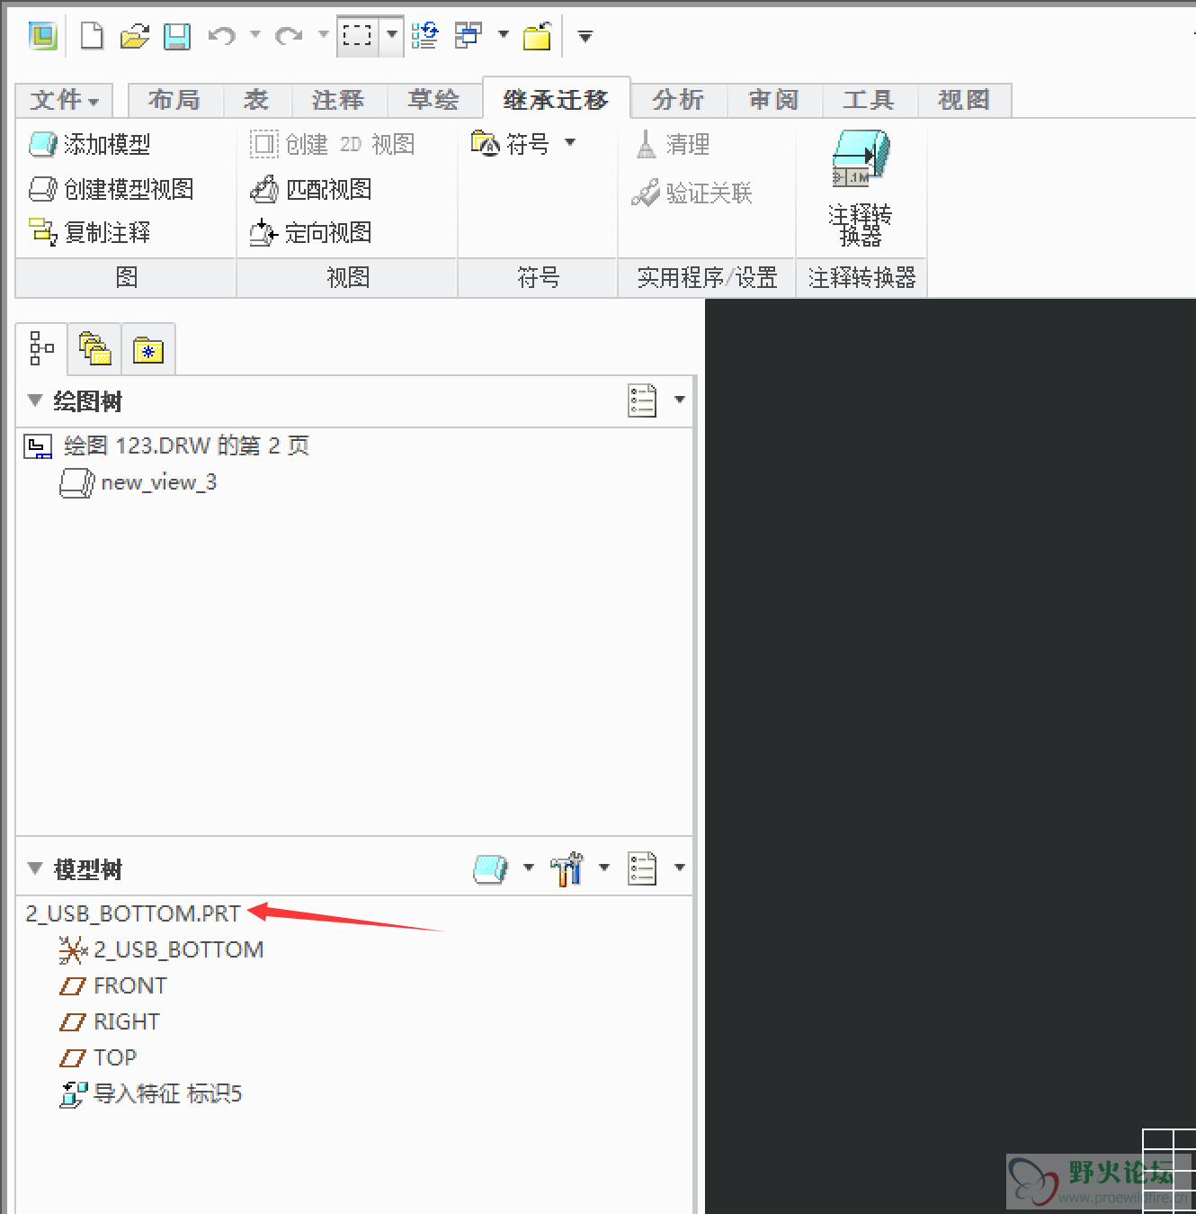Viewport: 1196px width, 1214px height.
Task: Collapse the 绘图树 section
Action: click(x=35, y=400)
